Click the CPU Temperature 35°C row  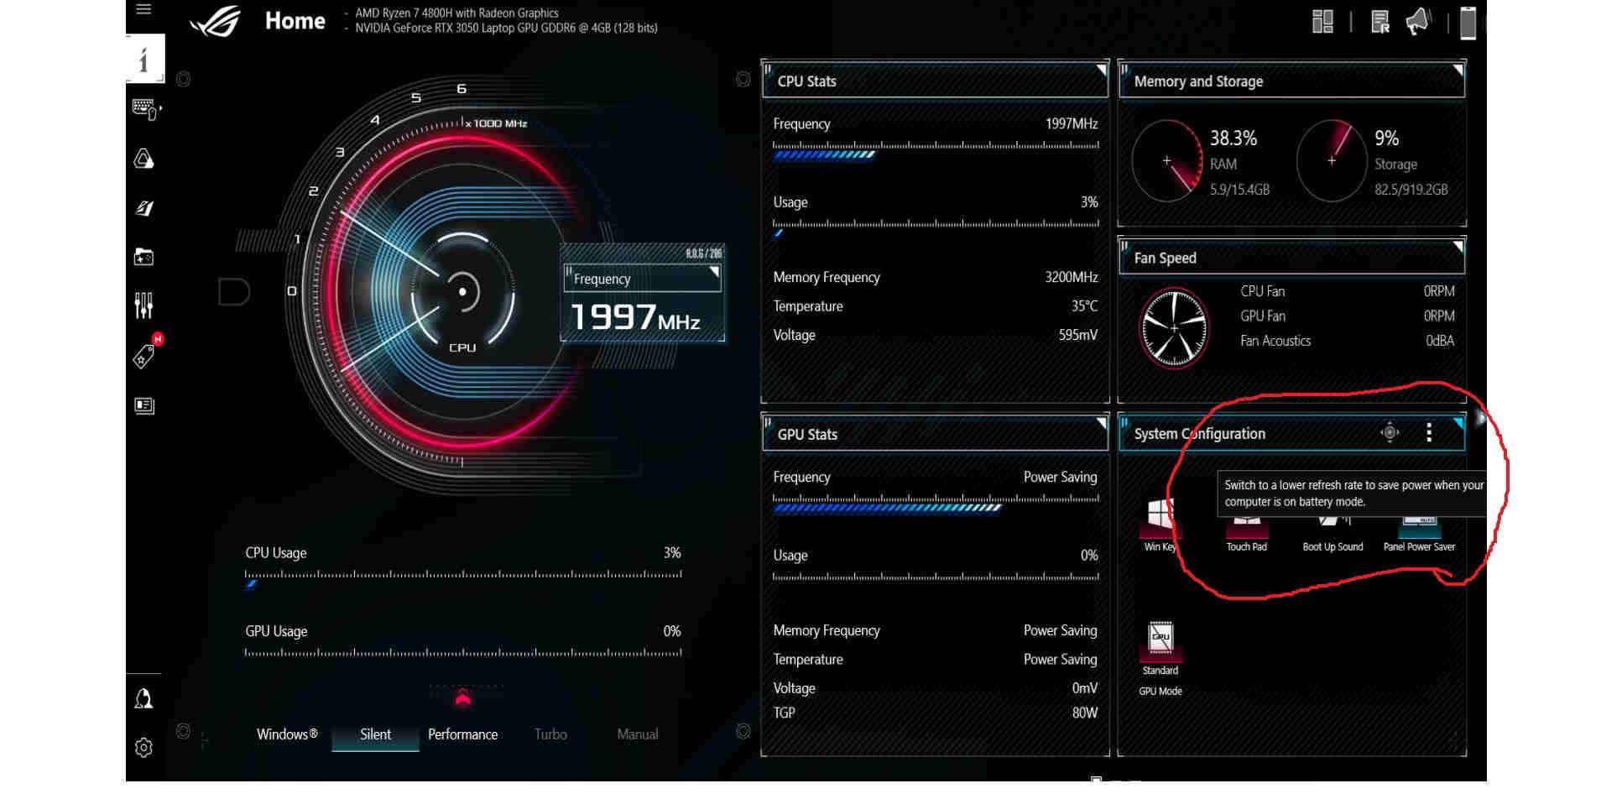point(936,306)
